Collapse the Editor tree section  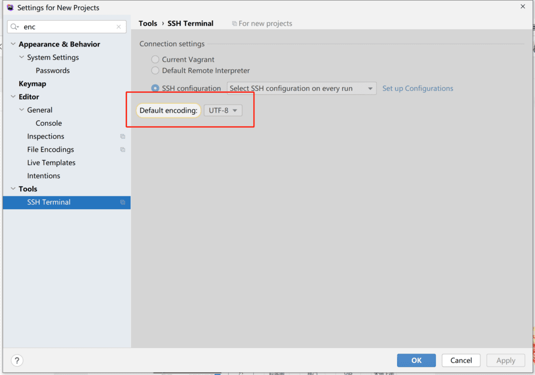[x=13, y=97]
